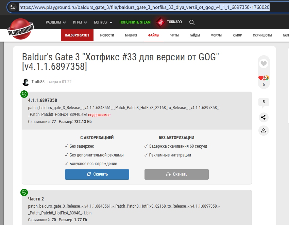Click green shield badge on Часть 2
Screen dimensions: 289x225
[x=24, y=192]
